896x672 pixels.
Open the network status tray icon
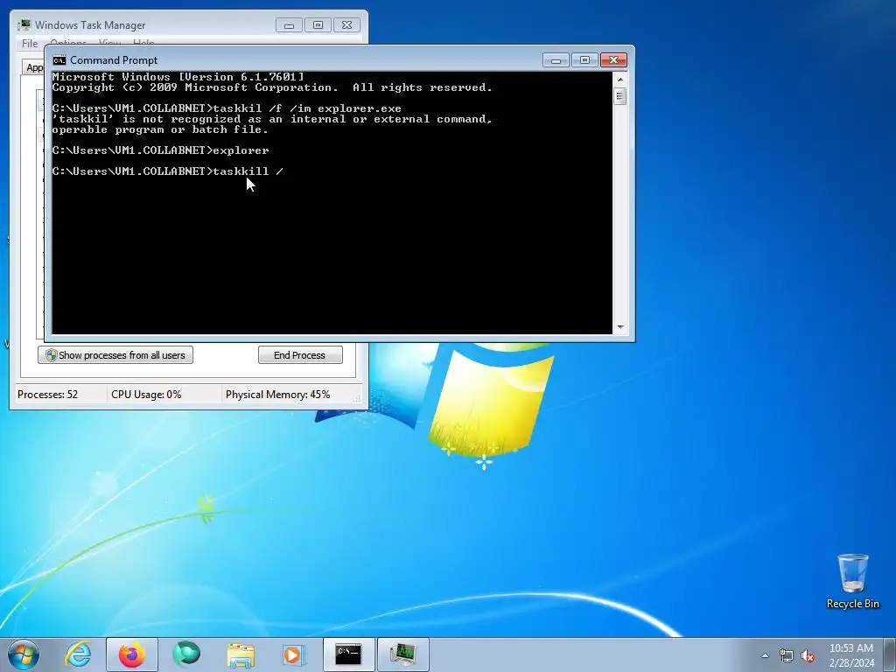click(787, 655)
